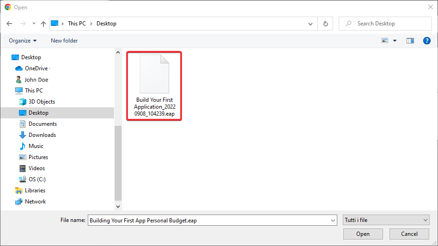
Task: Click the Back navigation arrow
Action: click(10, 24)
